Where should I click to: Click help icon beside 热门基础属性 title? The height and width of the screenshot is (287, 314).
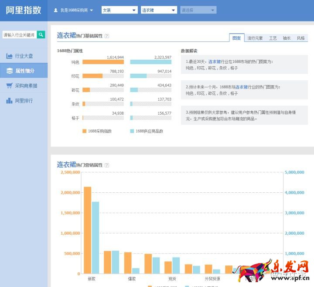pos(107,36)
